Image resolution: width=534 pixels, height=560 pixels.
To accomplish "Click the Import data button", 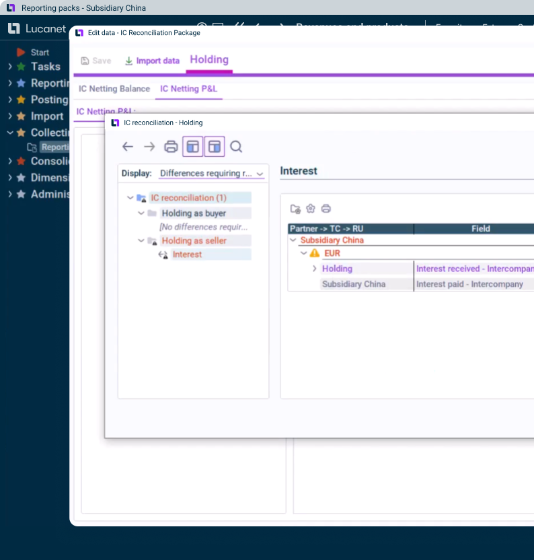I will pyautogui.click(x=152, y=61).
